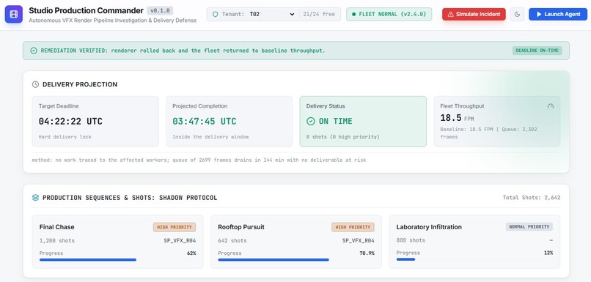Click the play icon on Launch Agent

point(539,15)
